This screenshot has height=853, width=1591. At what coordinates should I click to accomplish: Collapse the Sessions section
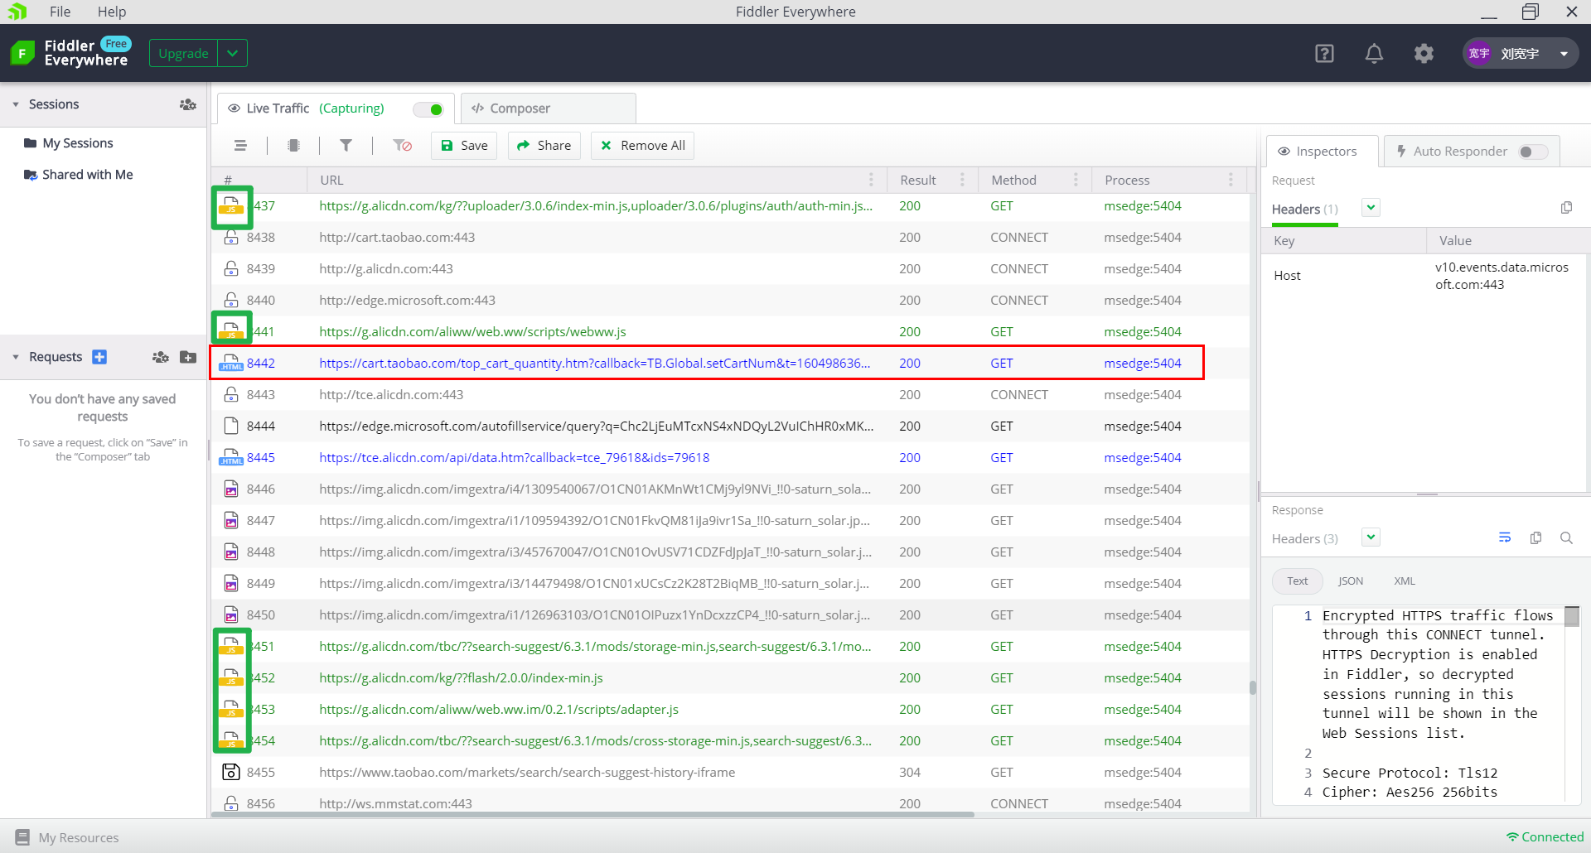pyautogui.click(x=16, y=104)
